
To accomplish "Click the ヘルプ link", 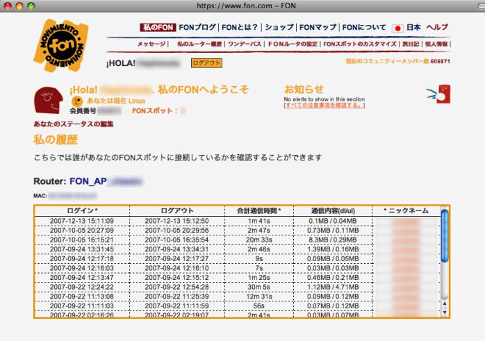I will (438, 27).
